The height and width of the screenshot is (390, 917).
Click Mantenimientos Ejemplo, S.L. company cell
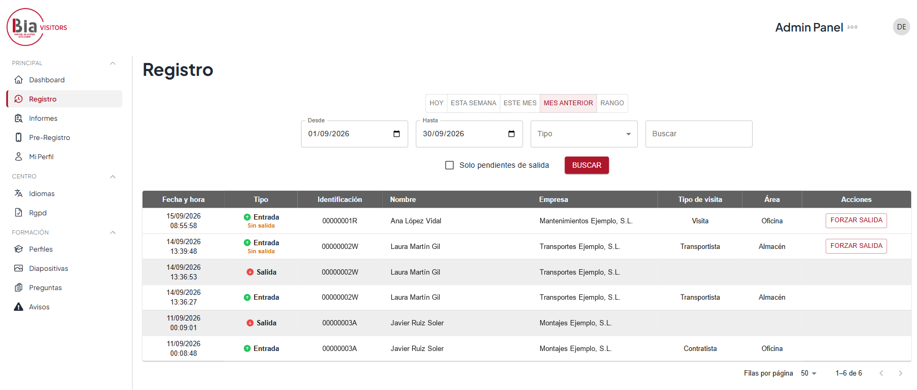586,221
